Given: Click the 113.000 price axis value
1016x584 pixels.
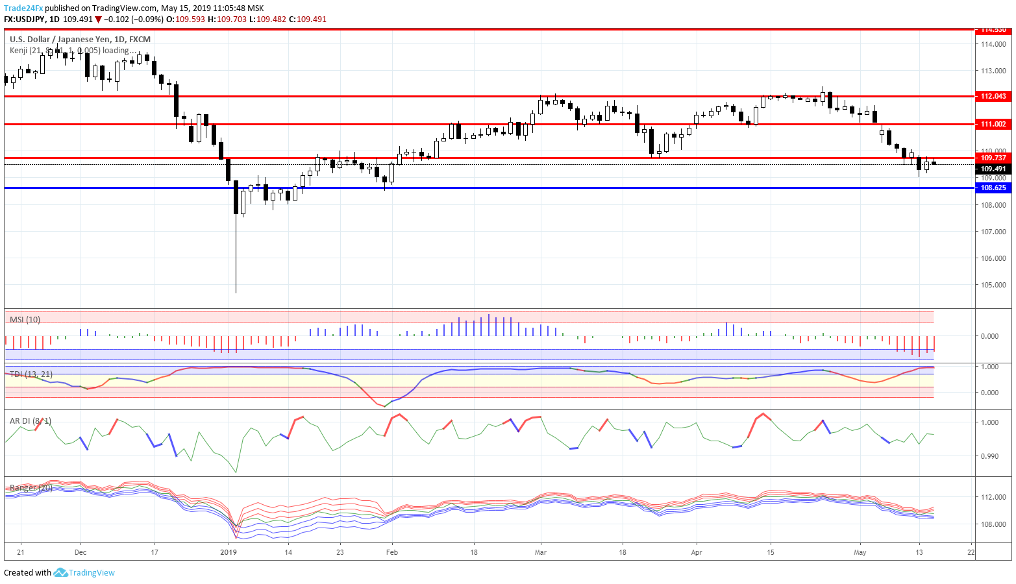Looking at the screenshot, I should click(x=993, y=71).
